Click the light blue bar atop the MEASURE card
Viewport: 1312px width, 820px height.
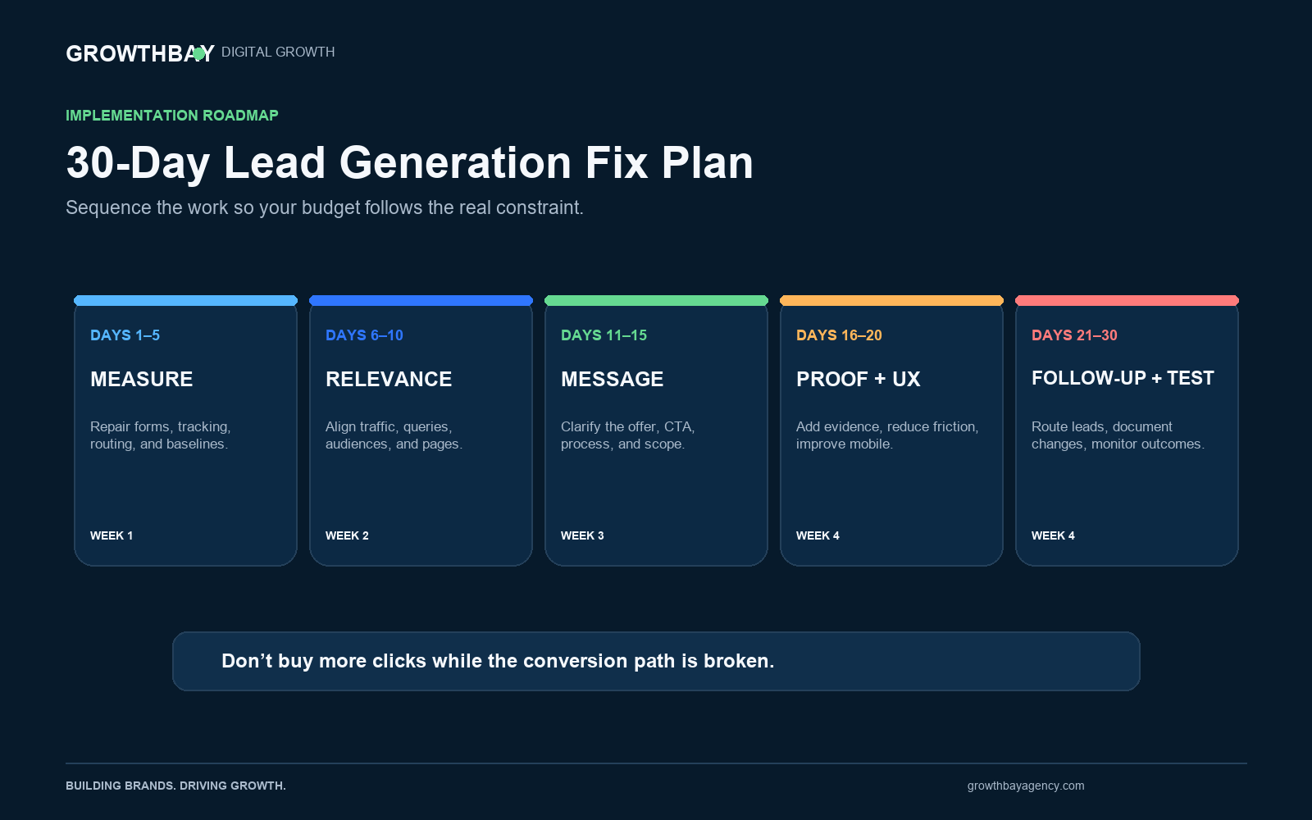coord(185,300)
